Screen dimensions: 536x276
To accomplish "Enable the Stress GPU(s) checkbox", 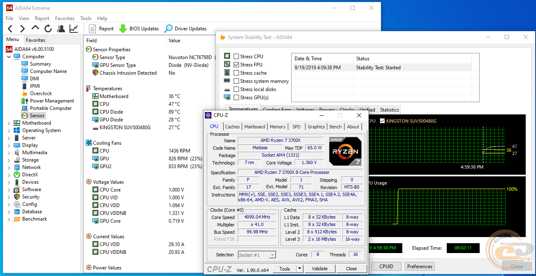I will [236, 98].
